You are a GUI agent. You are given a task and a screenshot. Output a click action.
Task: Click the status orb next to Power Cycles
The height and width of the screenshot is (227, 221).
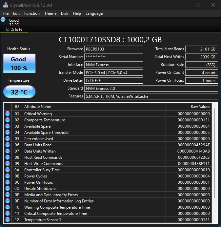tap(8, 176)
